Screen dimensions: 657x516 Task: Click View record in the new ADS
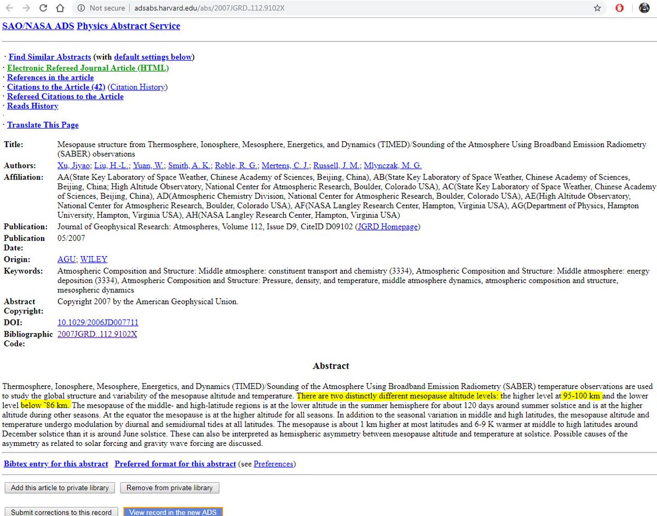click(173, 512)
